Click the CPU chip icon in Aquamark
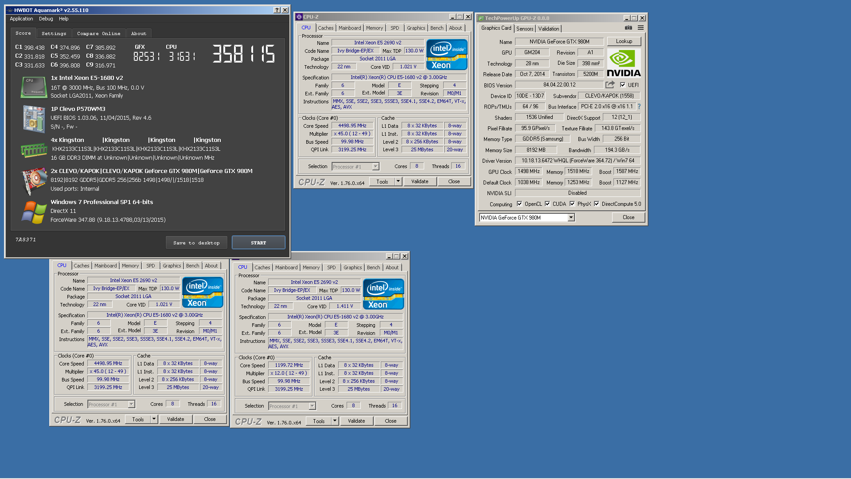 pyautogui.click(x=34, y=87)
